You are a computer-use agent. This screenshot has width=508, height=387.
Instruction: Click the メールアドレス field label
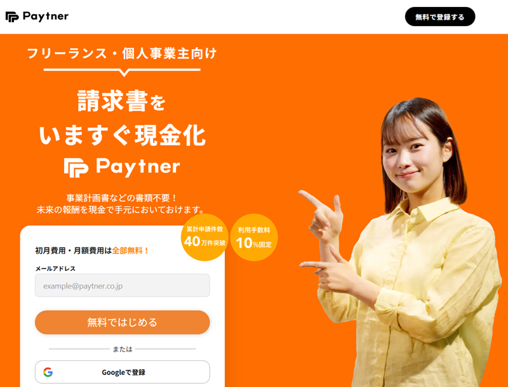(x=55, y=268)
